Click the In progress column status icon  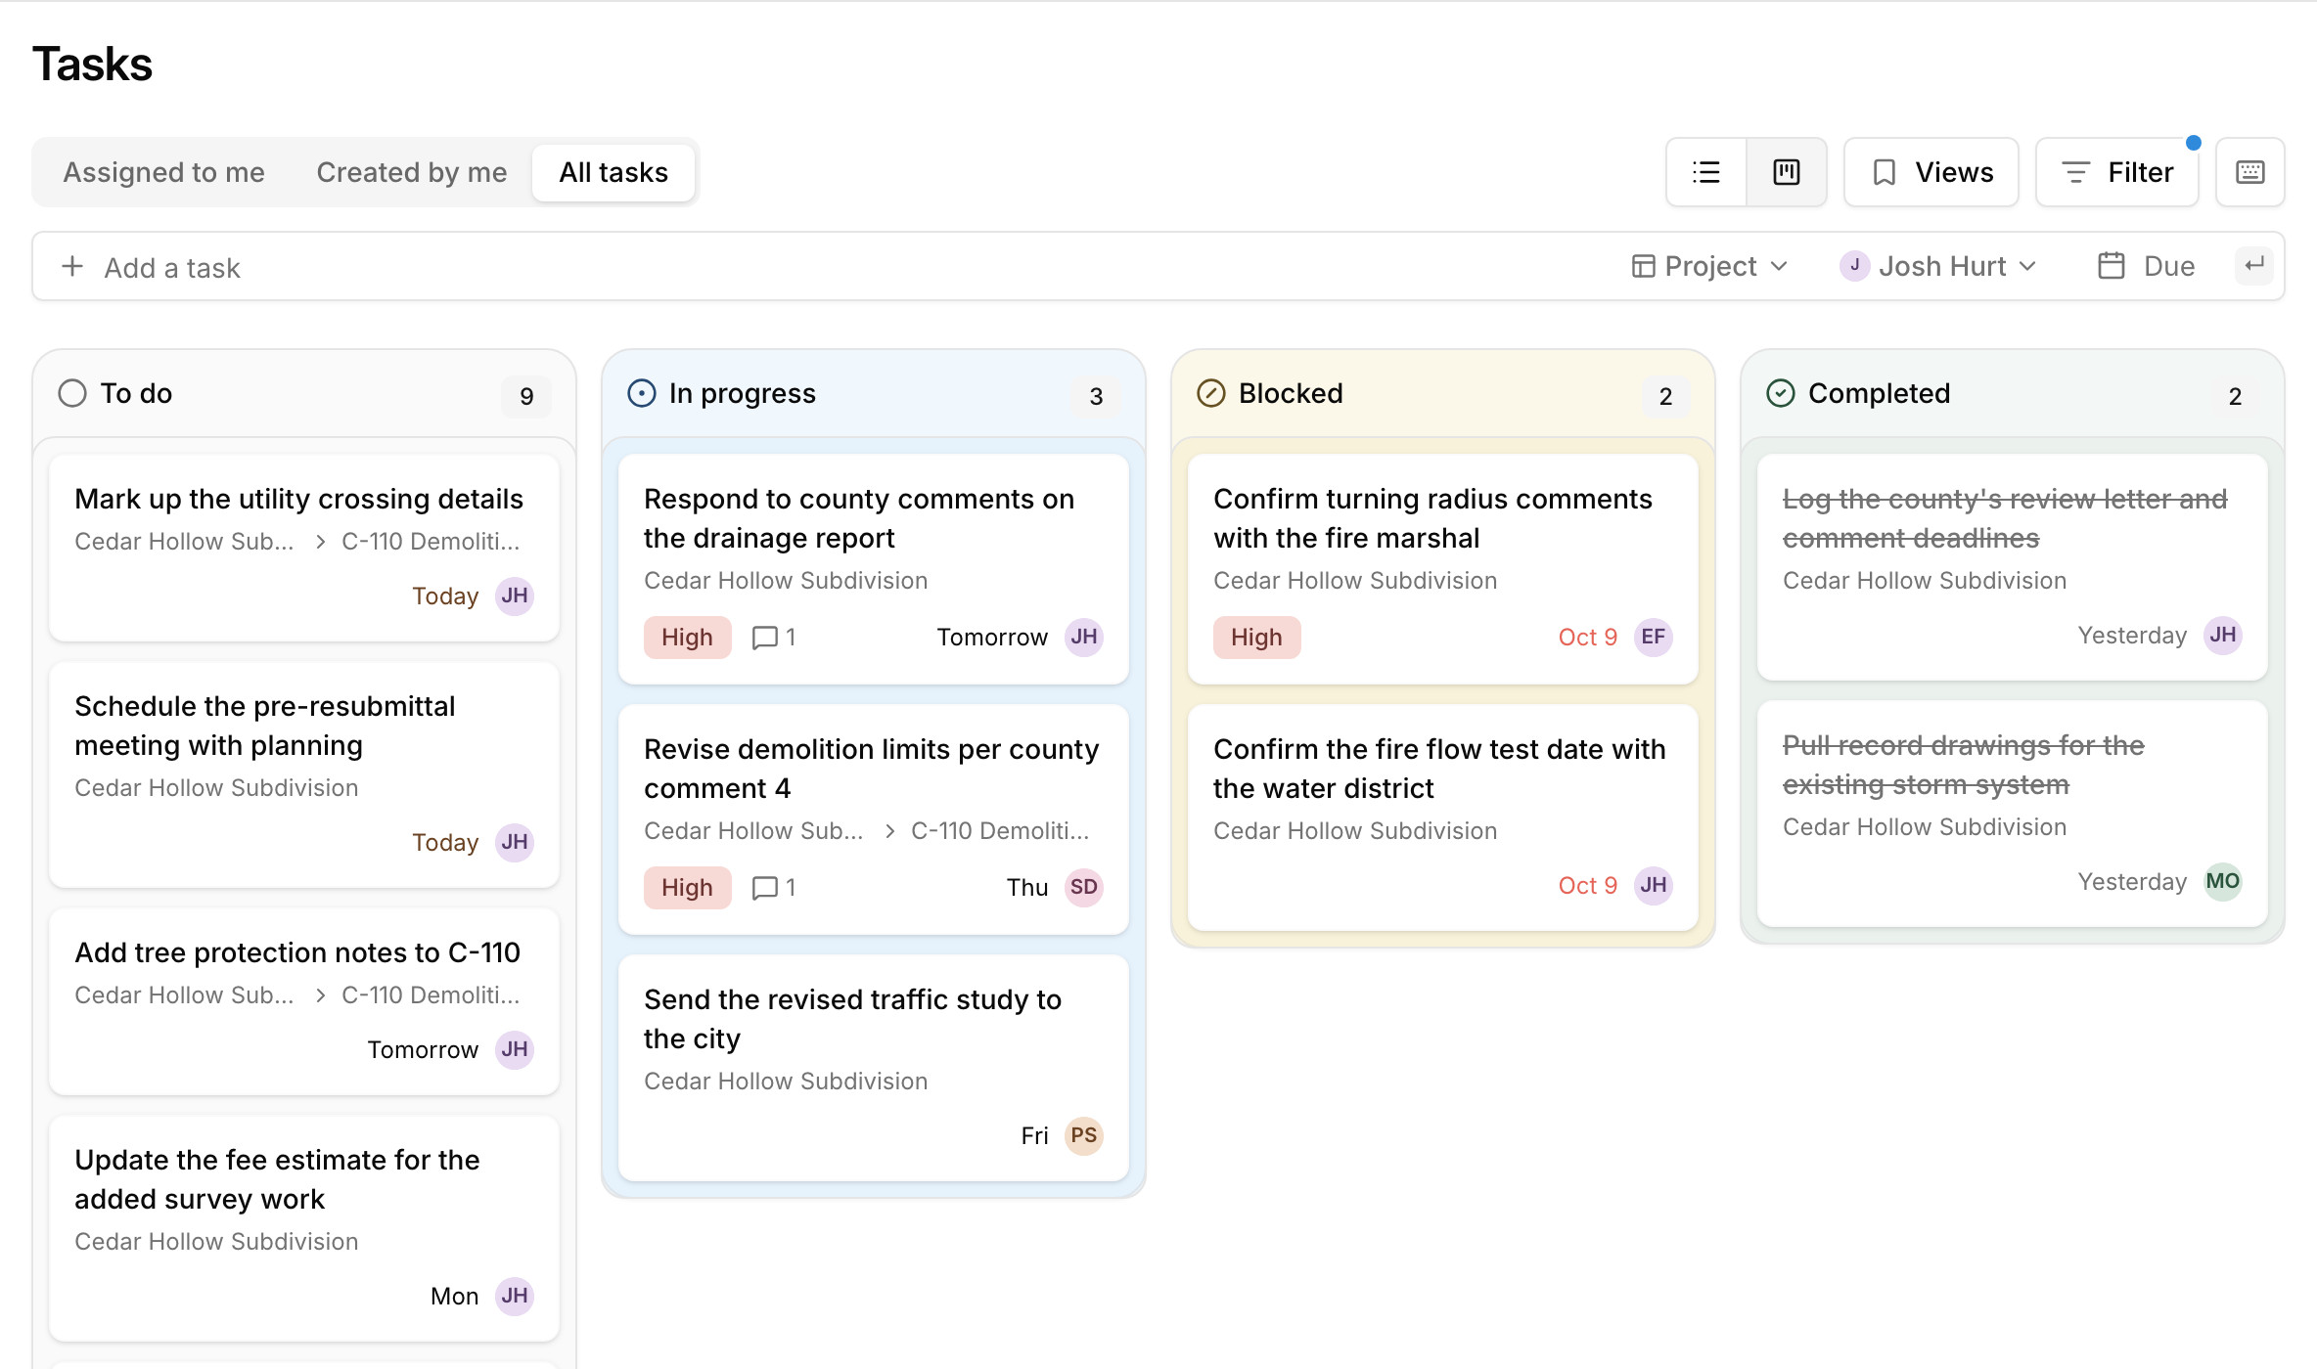click(642, 393)
